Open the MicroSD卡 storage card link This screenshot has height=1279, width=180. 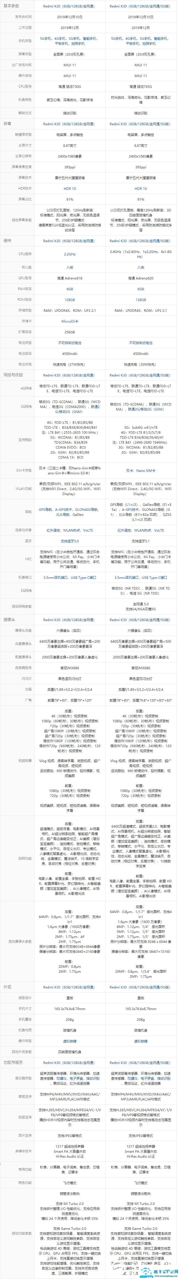point(70,321)
